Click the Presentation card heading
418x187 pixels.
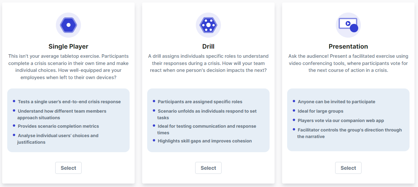[x=348, y=46]
